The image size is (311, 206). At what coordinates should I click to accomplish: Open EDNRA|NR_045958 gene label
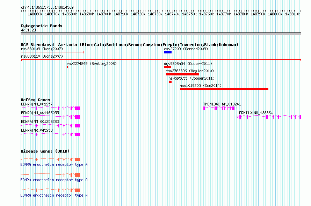coord(37,130)
